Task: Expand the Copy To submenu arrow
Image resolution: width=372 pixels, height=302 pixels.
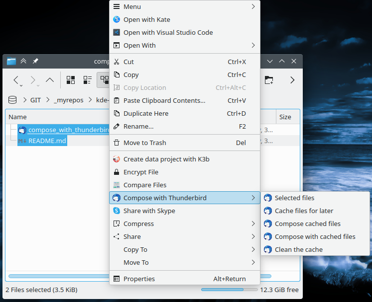Action: pos(253,249)
